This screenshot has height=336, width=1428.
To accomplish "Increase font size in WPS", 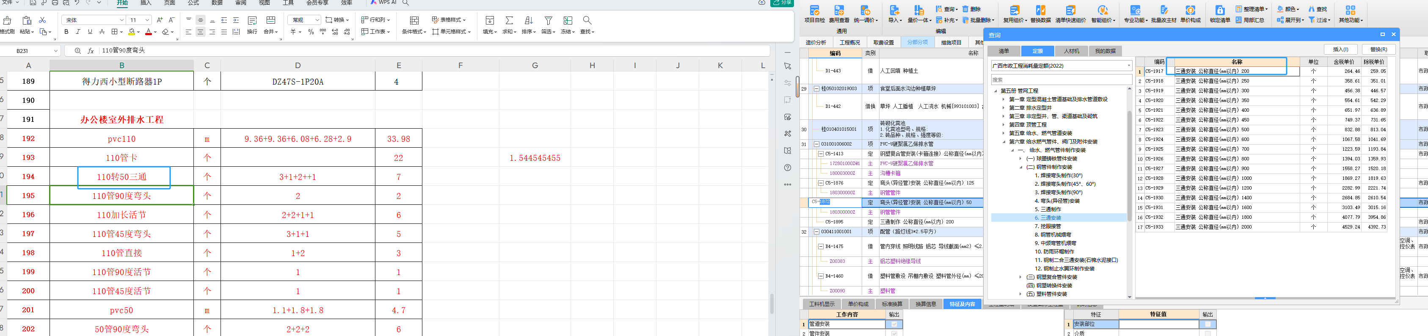I will [x=160, y=20].
